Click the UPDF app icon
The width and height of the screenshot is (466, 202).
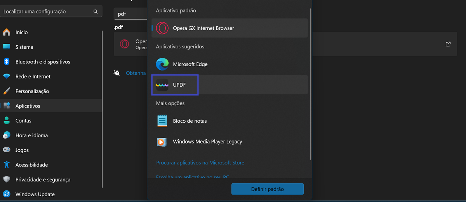coord(162,85)
